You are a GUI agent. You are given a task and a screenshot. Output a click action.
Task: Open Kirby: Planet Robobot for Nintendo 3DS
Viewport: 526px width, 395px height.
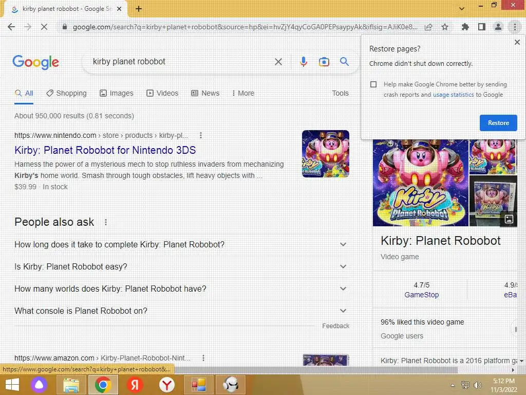pyautogui.click(x=105, y=150)
